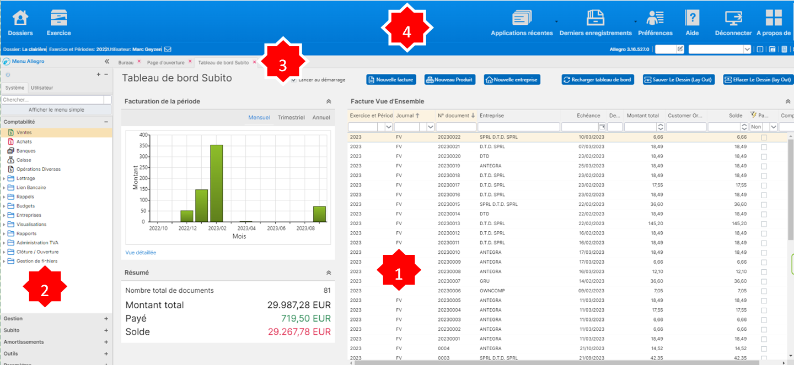The image size is (794, 365).
Task: Open the Aide help icon
Action: pos(692,18)
